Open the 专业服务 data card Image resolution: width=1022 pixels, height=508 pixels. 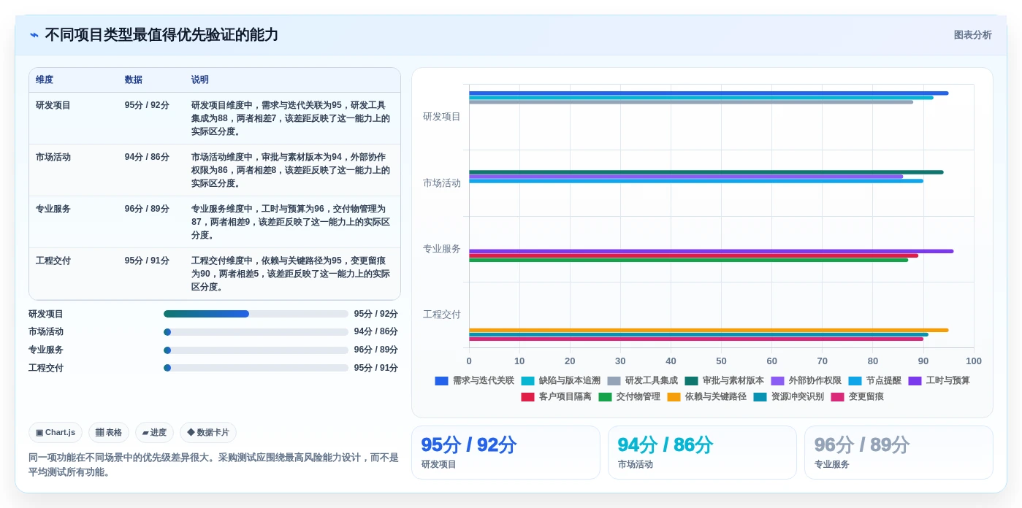point(899,453)
